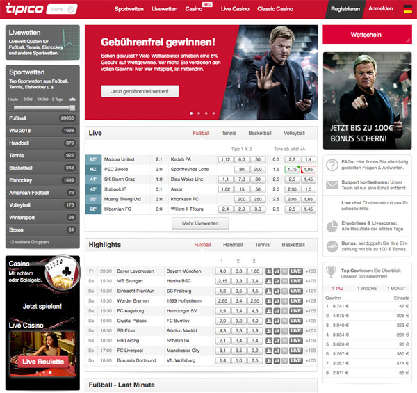Click the 100% Bonus circle icon
The image size is (417, 393).
point(332,246)
